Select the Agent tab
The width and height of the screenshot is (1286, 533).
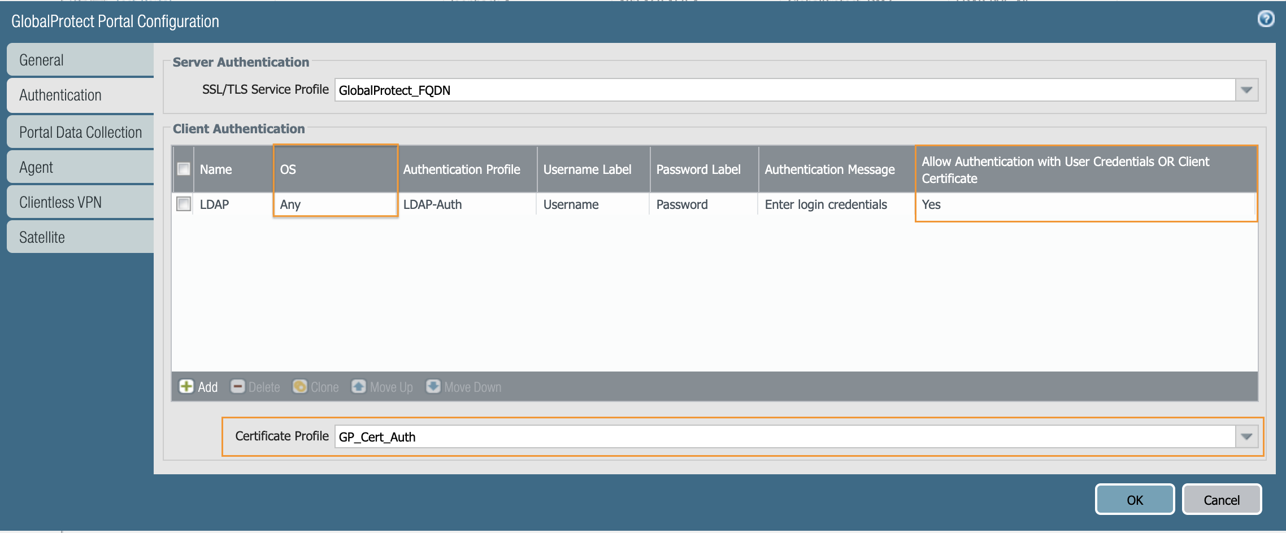(80, 167)
